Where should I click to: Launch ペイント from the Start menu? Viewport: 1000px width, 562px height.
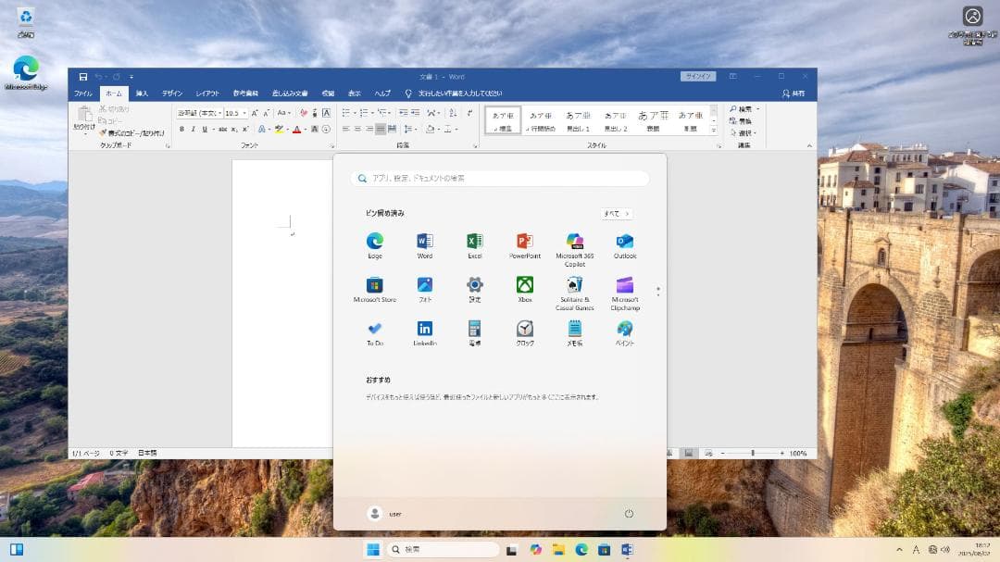click(626, 329)
